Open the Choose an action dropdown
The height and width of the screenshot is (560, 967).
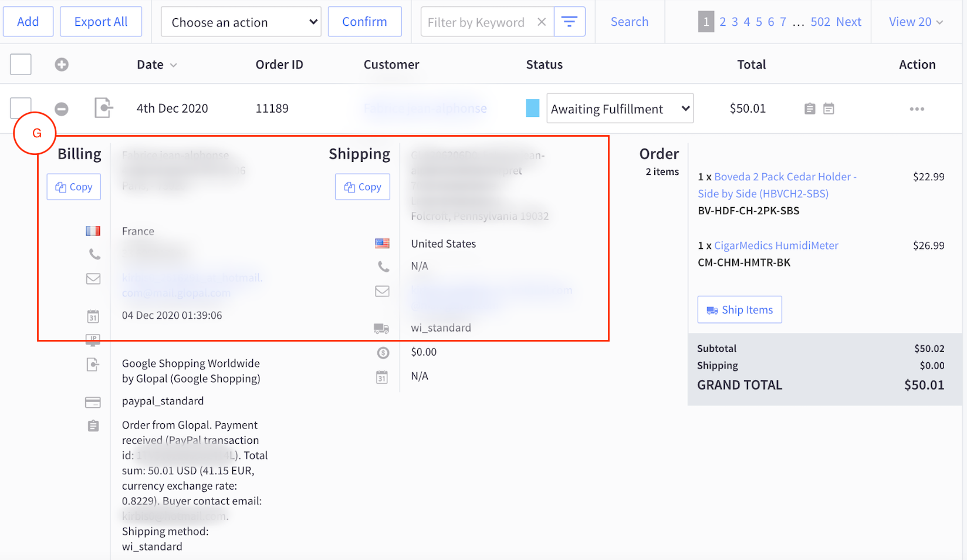click(241, 22)
